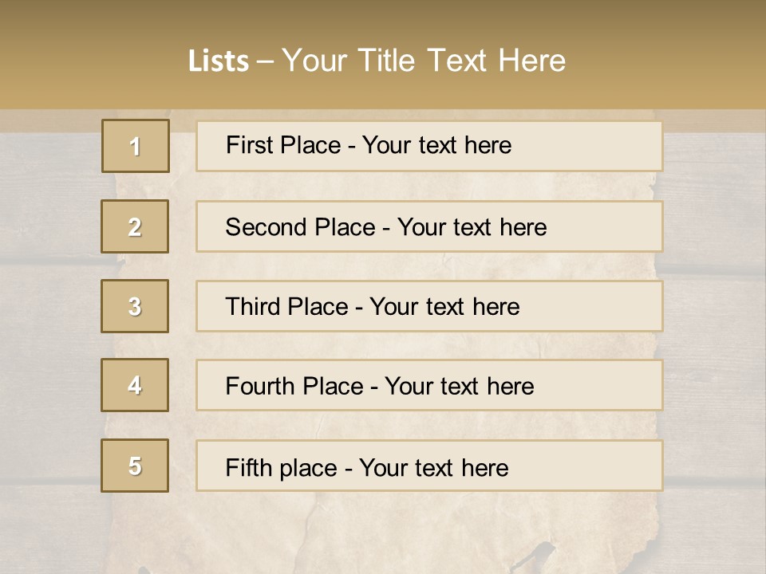Image resolution: width=766 pixels, height=574 pixels.
Task: Click the torn notch at the parchment's bottom
Action: pyautogui.click(x=540, y=556)
